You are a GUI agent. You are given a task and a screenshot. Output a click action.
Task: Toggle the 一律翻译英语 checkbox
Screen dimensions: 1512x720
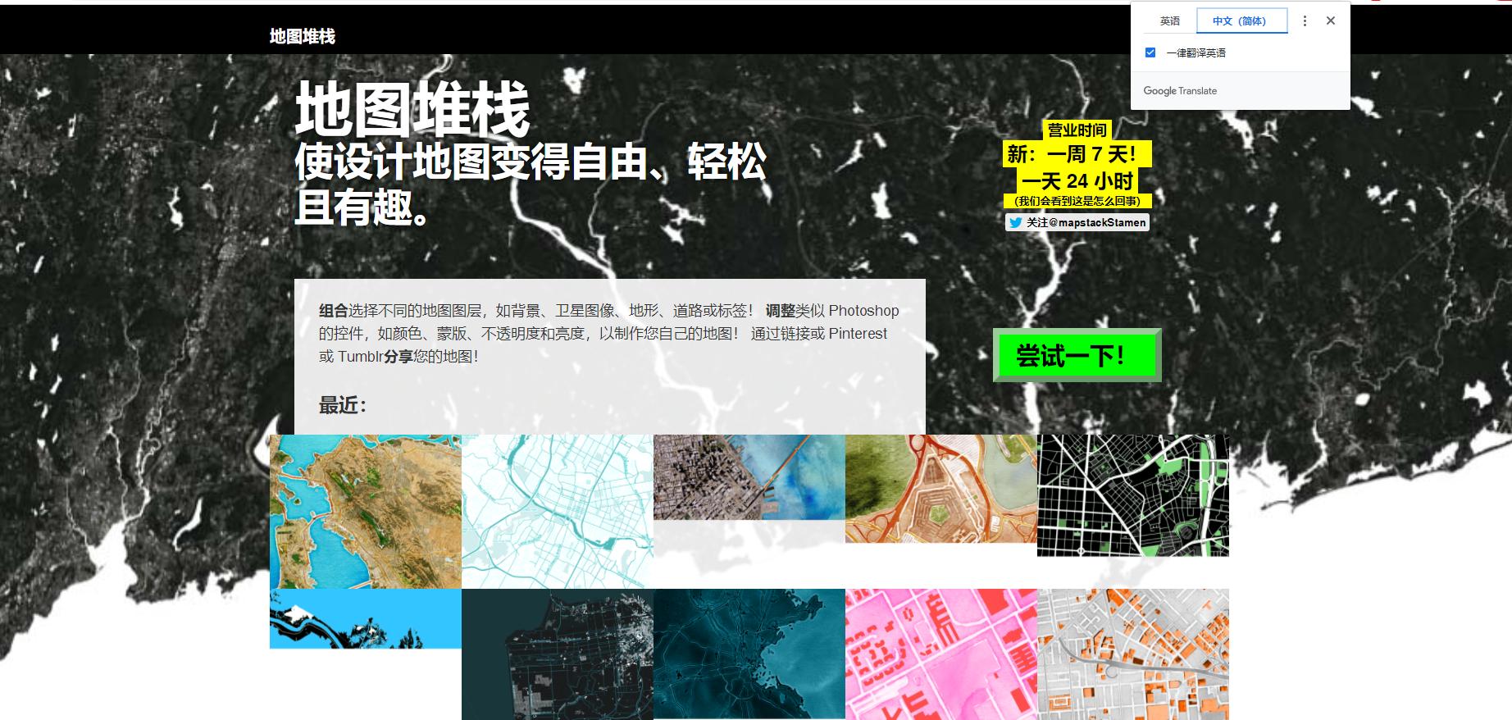[1150, 52]
